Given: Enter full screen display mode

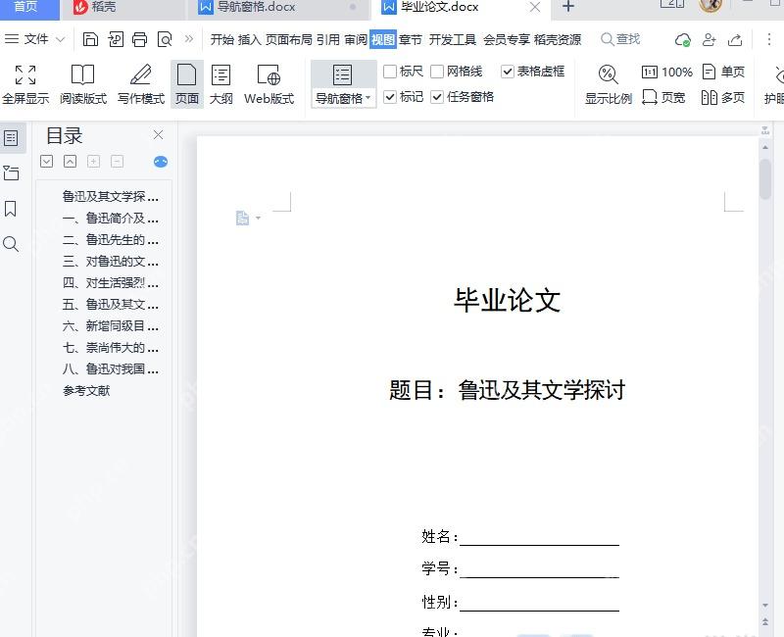Looking at the screenshot, I should click(x=25, y=84).
